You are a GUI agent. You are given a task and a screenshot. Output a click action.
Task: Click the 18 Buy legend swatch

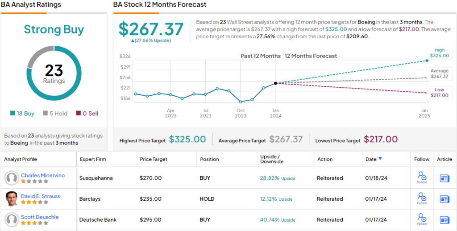[12, 113]
